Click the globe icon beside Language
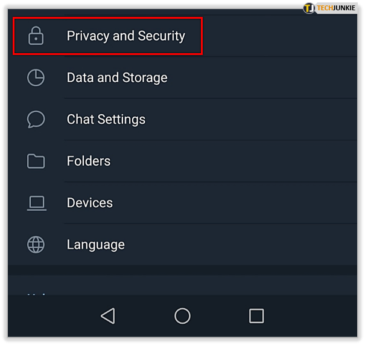This screenshot has height=345, width=365. pos(36,245)
